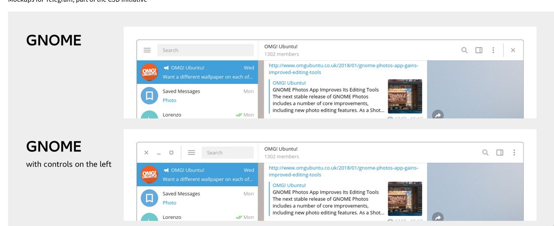Click Search field in top mockup

click(206, 50)
